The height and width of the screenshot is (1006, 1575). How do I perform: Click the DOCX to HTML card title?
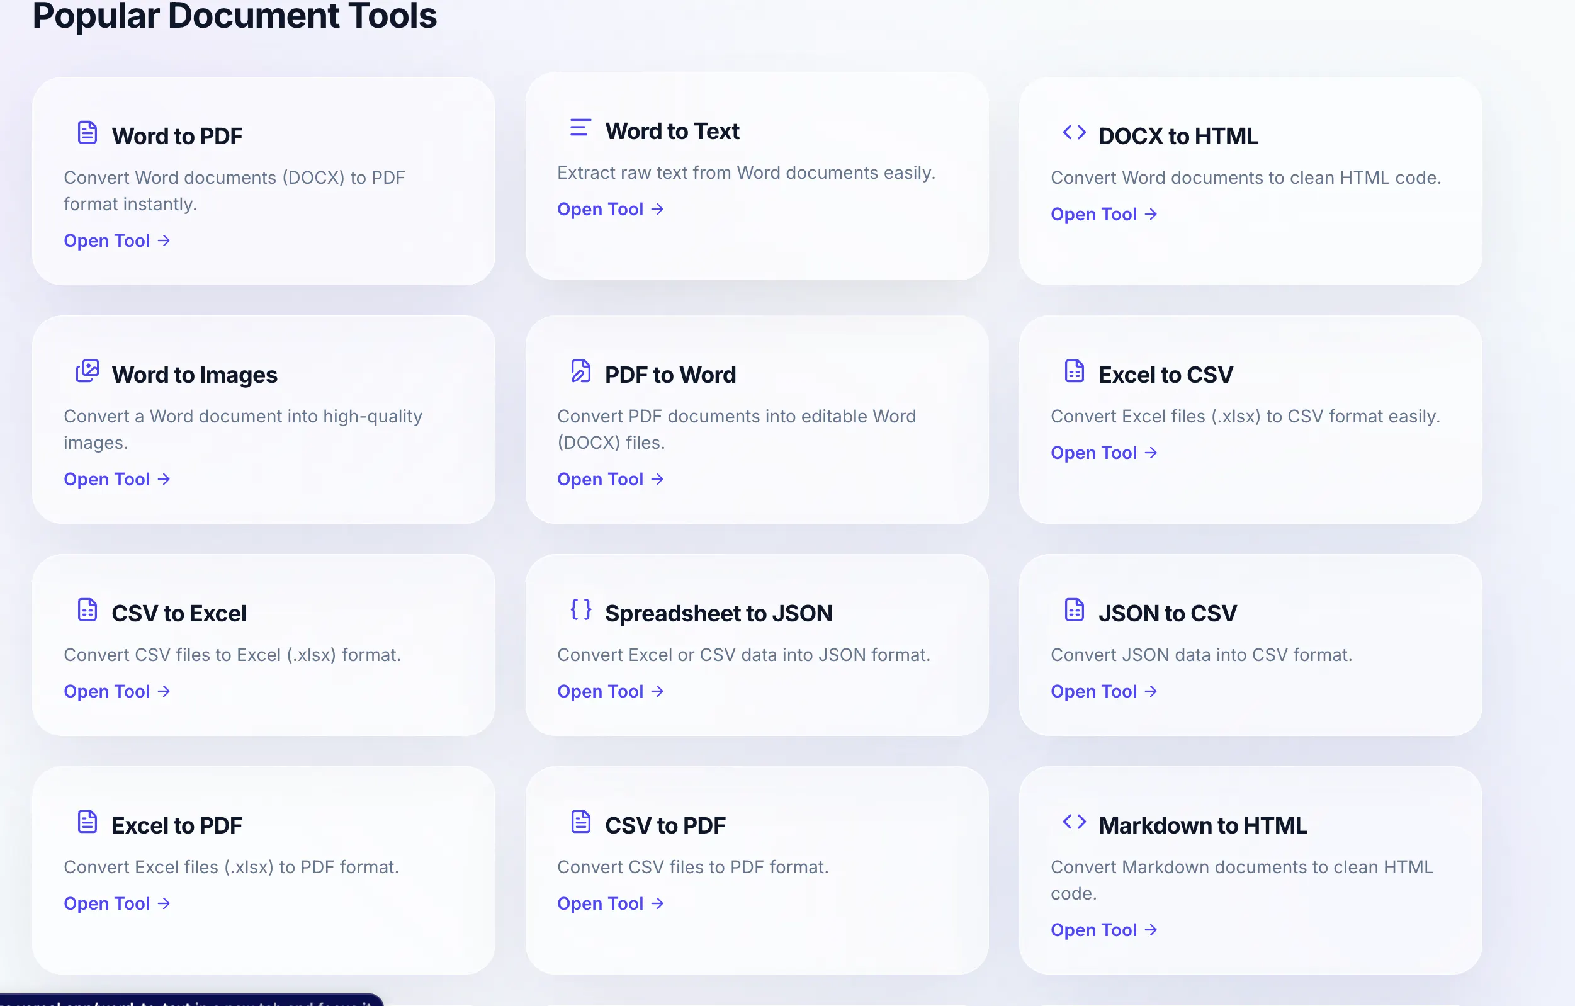[1178, 136]
